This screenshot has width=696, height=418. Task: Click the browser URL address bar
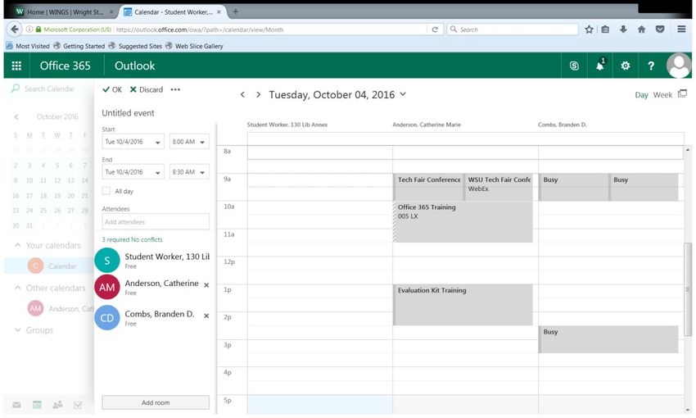pyautogui.click(x=270, y=30)
